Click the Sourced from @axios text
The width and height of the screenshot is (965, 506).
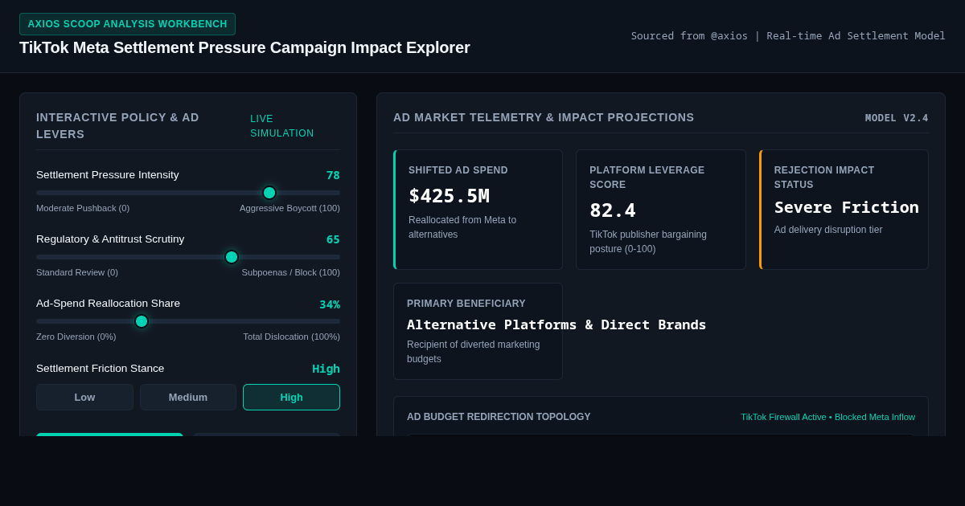tap(788, 36)
